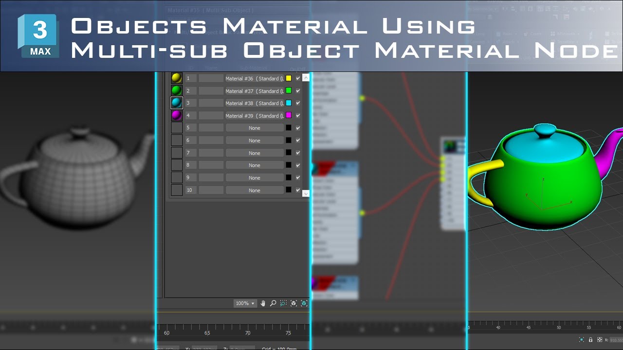Open the Material #38 (Standard) sub-material button
623x350 pixels.
pyautogui.click(x=254, y=103)
